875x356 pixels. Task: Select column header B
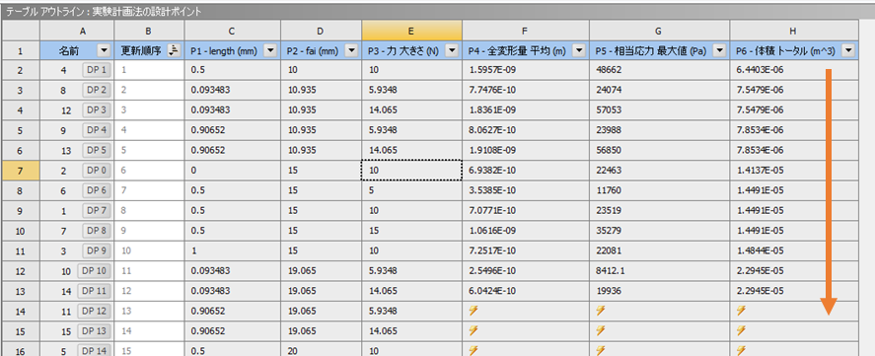150,32
